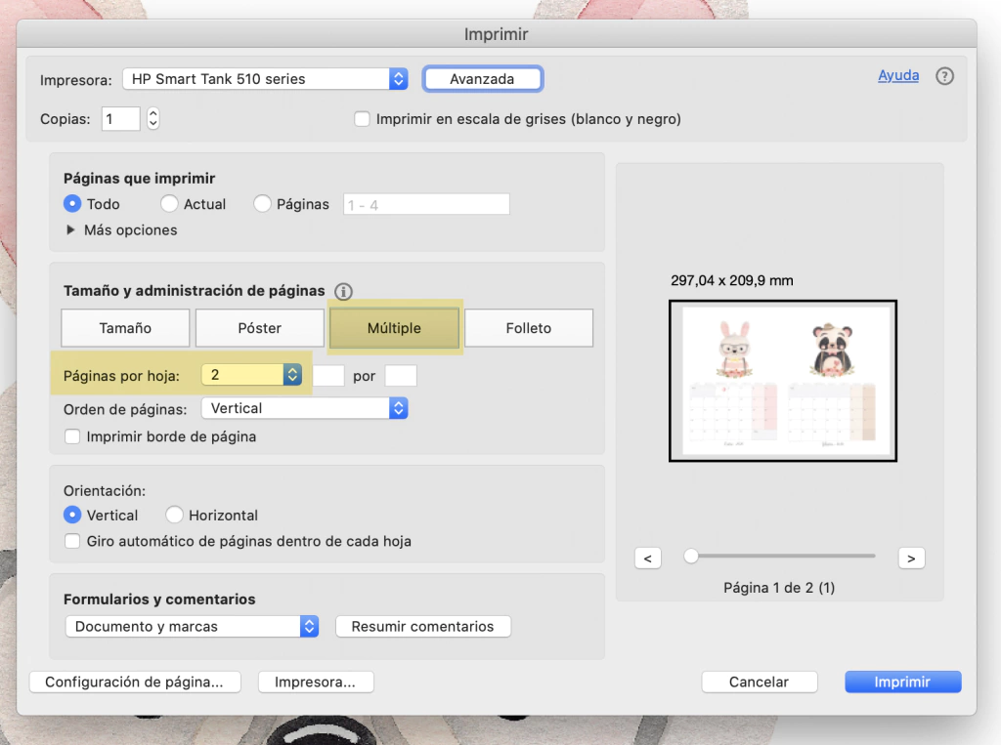This screenshot has width=1001, height=745.
Task: Enable Imprimir borde de página checkbox
Action: [x=72, y=436]
